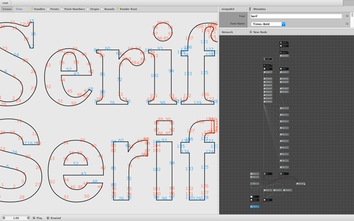Click the Text input field containing Serif
This screenshot has width=354, height=221.
coord(296,17)
